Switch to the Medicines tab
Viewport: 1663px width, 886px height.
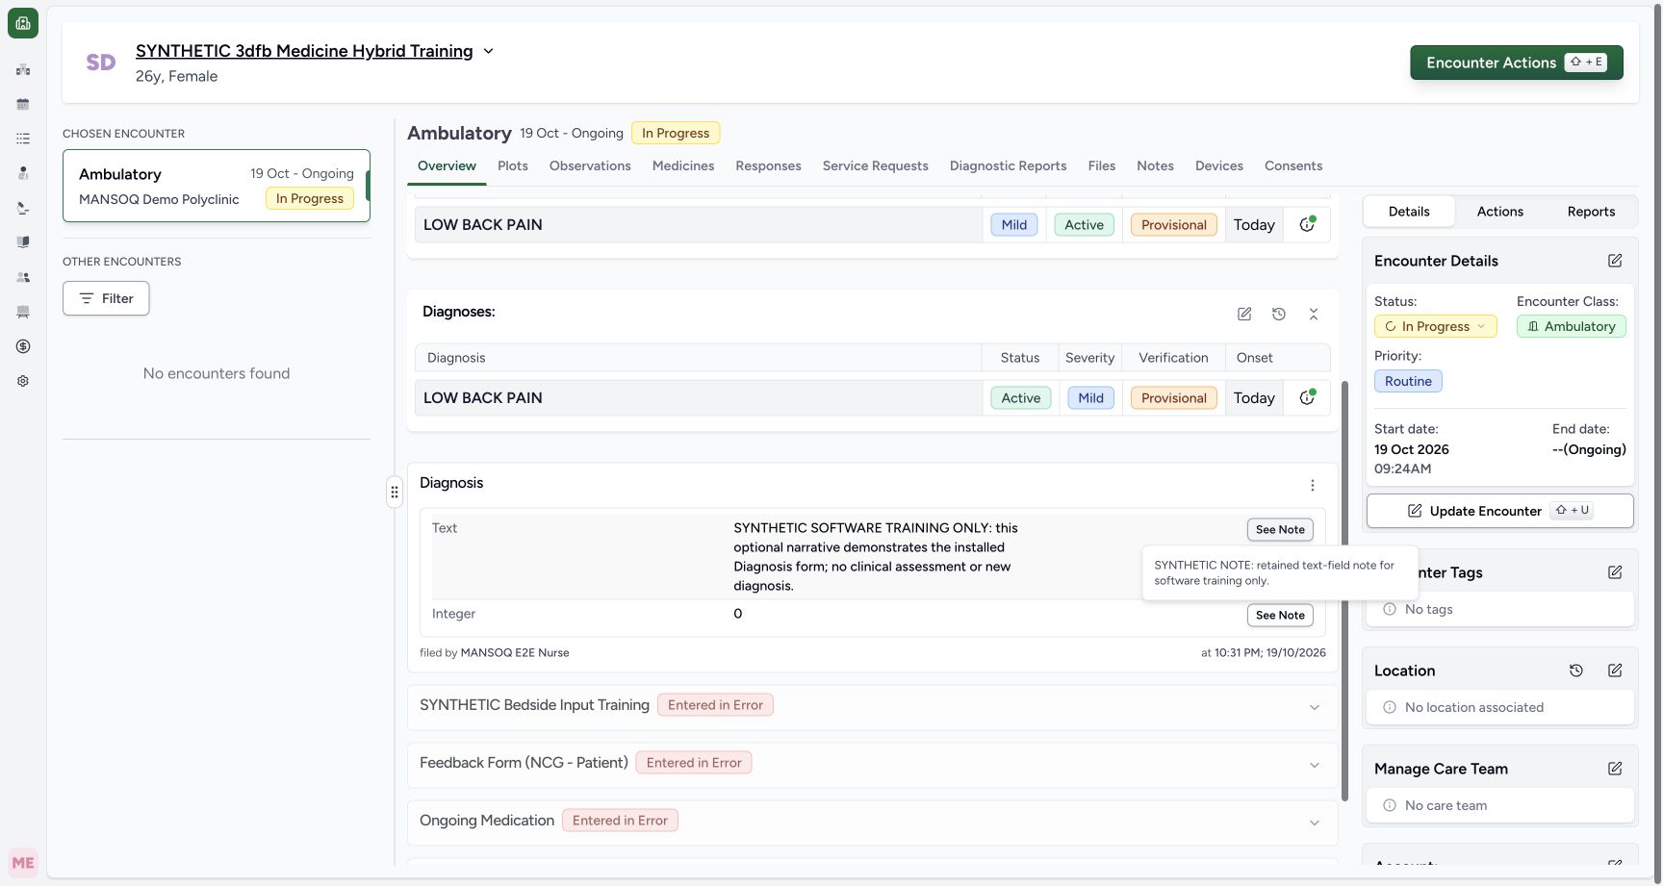click(x=683, y=165)
